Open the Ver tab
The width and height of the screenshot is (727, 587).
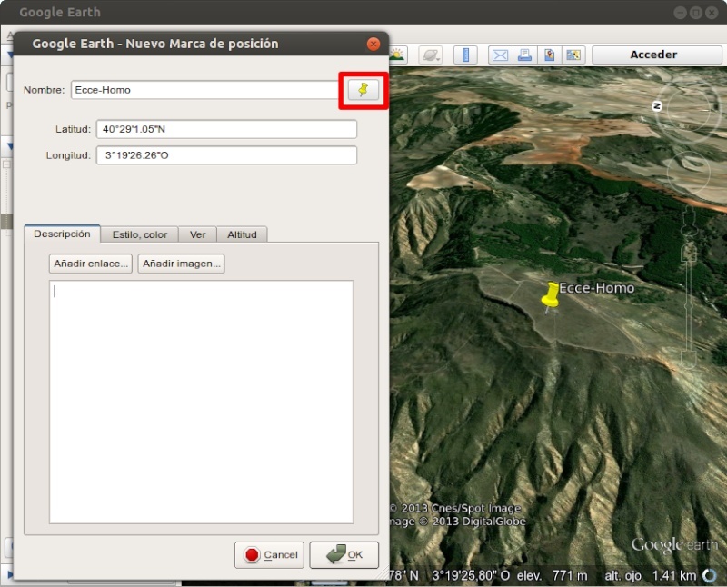click(x=197, y=234)
